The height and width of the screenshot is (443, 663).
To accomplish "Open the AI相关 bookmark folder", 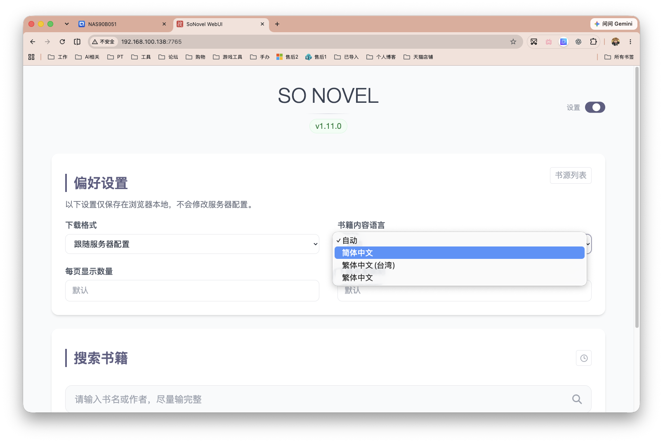I will 87,57.
